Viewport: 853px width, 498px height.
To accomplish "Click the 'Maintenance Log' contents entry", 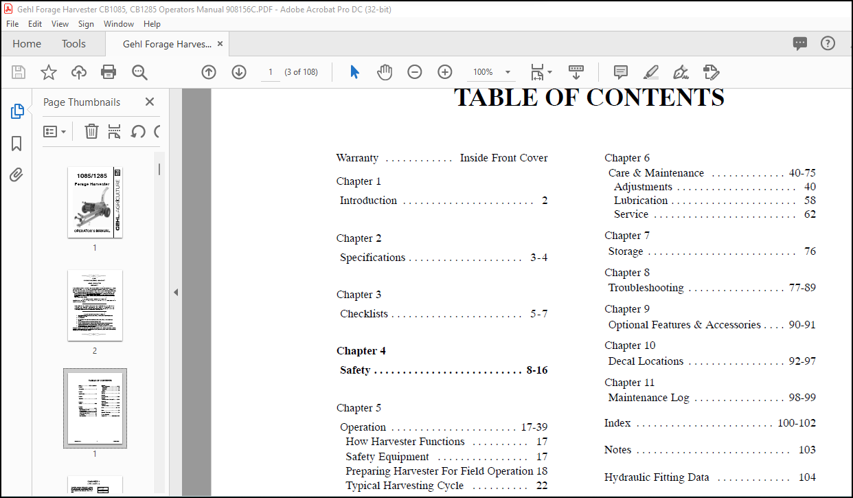I will click(x=712, y=398).
